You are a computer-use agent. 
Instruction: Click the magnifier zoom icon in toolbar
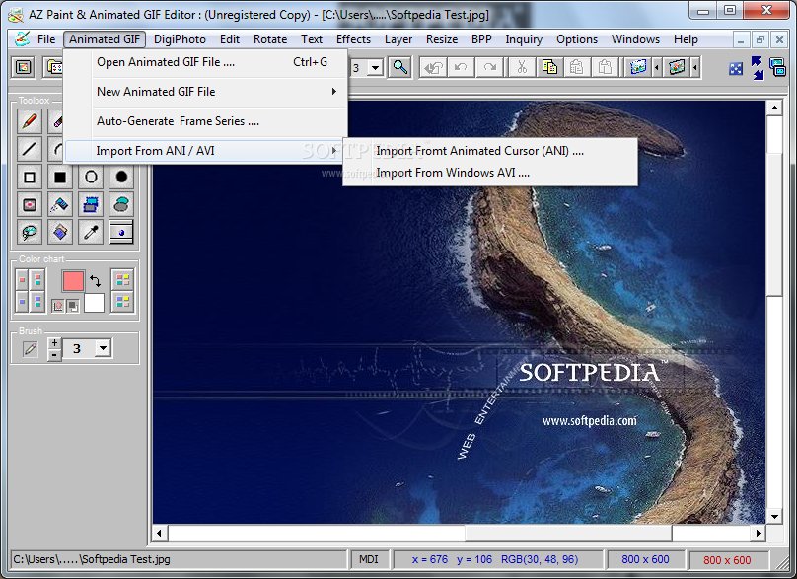pyautogui.click(x=400, y=67)
